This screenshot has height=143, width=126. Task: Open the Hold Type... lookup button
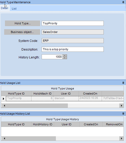[23, 23]
